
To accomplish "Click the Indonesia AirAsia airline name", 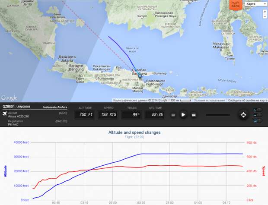I will pos(55,107).
